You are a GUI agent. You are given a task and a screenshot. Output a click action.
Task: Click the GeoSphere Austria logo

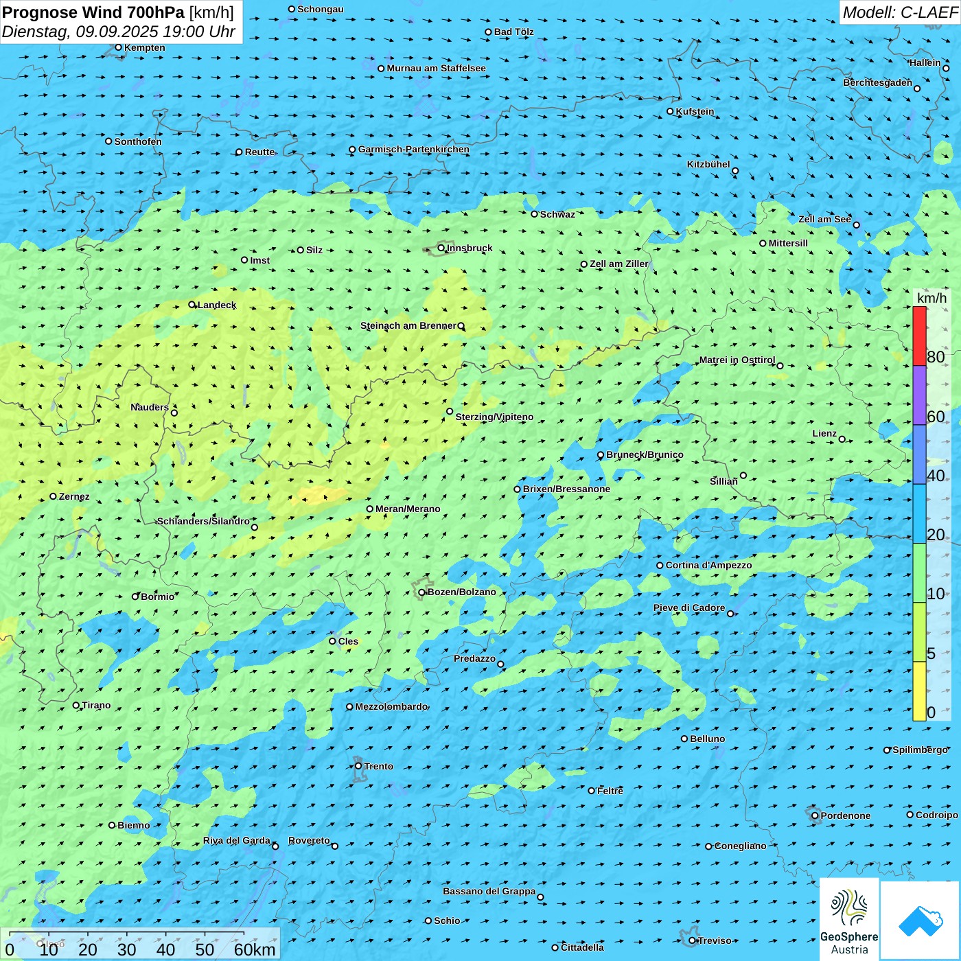(849, 919)
